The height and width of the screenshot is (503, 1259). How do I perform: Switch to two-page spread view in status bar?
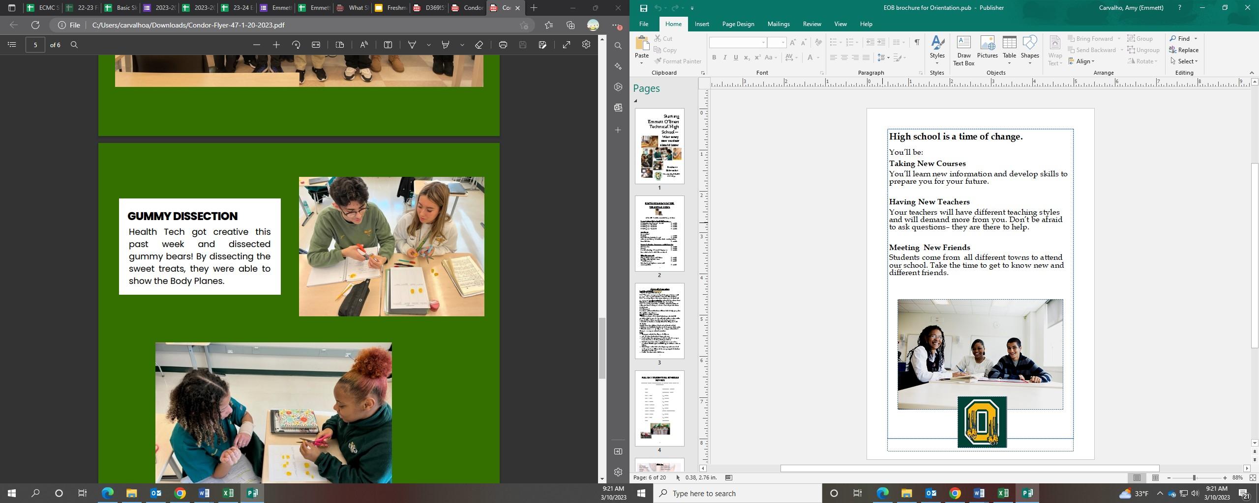point(1155,478)
